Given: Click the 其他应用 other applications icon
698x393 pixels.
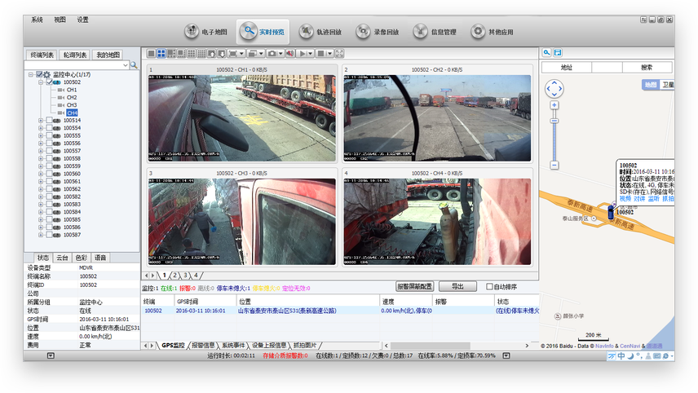Looking at the screenshot, I should pyautogui.click(x=493, y=32).
